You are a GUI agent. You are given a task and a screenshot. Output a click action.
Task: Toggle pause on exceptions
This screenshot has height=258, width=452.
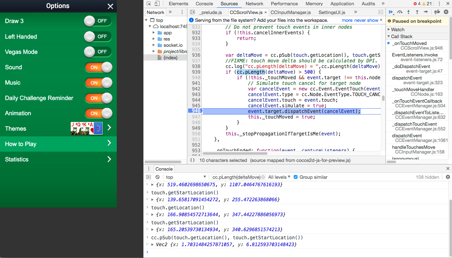click(446, 12)
